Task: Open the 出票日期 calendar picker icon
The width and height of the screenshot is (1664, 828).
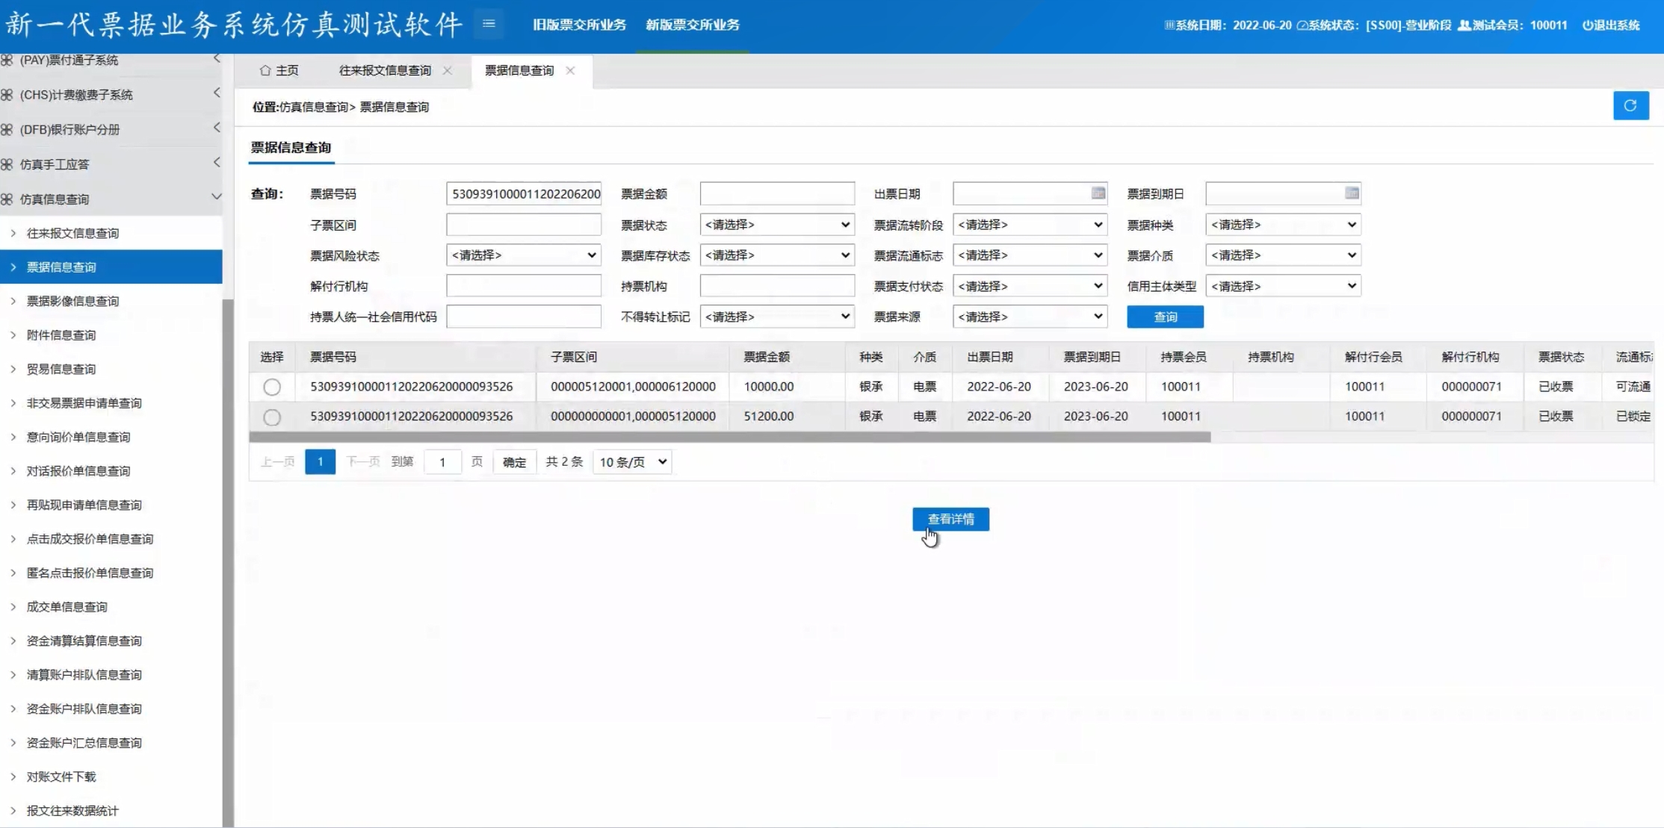Action: [x=1098, y=193]
